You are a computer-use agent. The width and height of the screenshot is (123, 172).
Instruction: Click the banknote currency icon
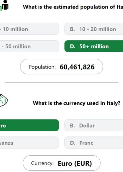[3, 100]
